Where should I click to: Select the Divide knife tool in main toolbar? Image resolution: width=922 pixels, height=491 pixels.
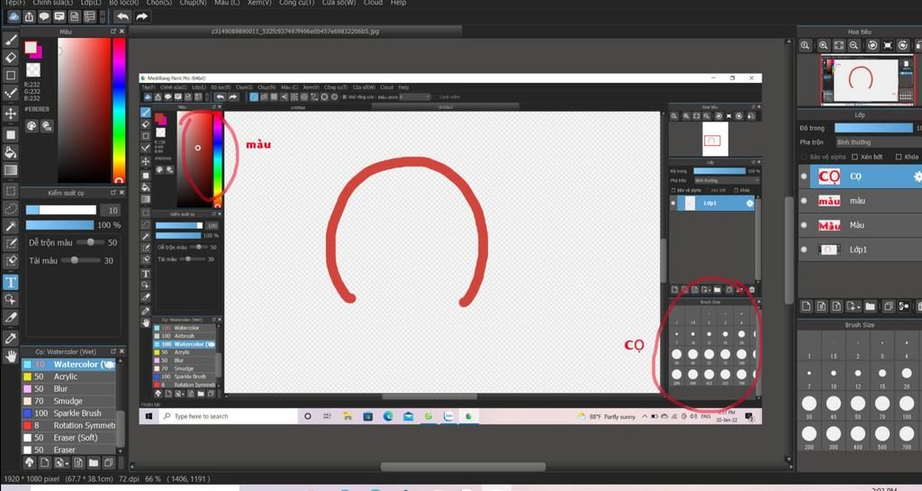[11, 317]
